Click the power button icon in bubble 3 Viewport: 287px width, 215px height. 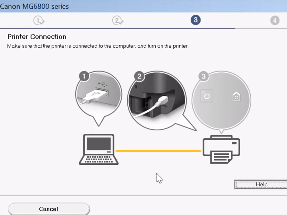207,96
